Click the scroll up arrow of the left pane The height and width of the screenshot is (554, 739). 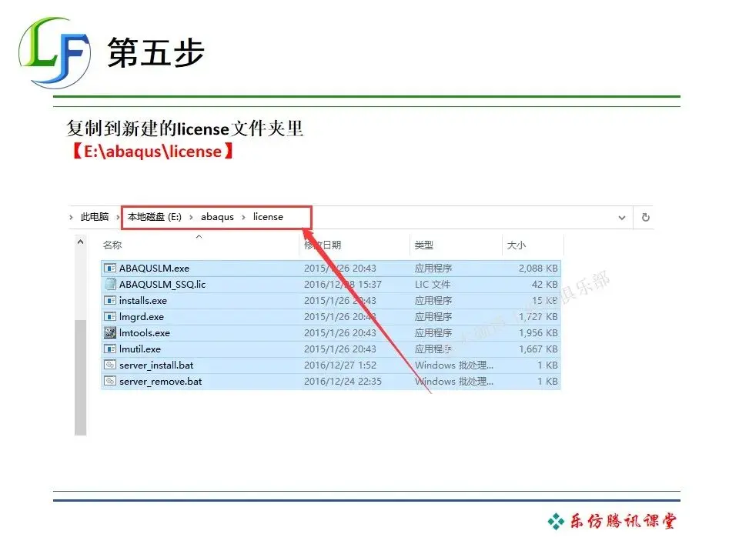(x=81, y=242)
